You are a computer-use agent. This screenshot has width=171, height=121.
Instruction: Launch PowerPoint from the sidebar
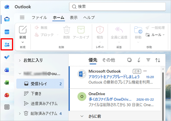click(x=7, y=95)
